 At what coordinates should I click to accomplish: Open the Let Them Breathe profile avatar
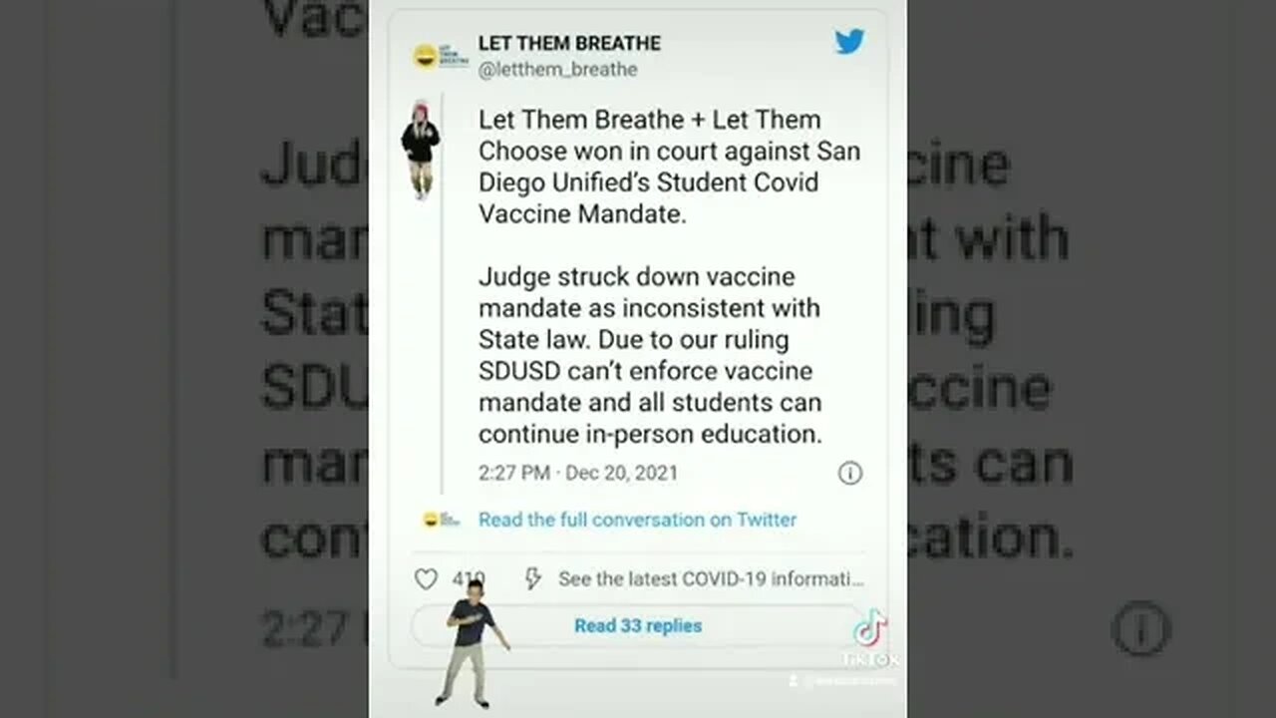tap(439, 56)
